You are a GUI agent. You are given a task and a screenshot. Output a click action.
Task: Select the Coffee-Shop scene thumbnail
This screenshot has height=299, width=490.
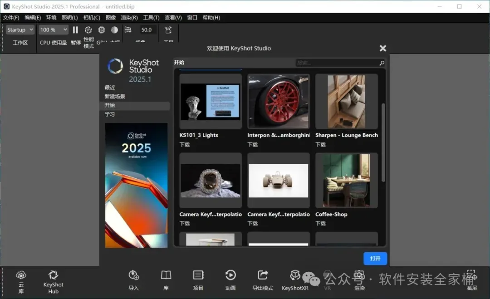(x=346, y=180)
